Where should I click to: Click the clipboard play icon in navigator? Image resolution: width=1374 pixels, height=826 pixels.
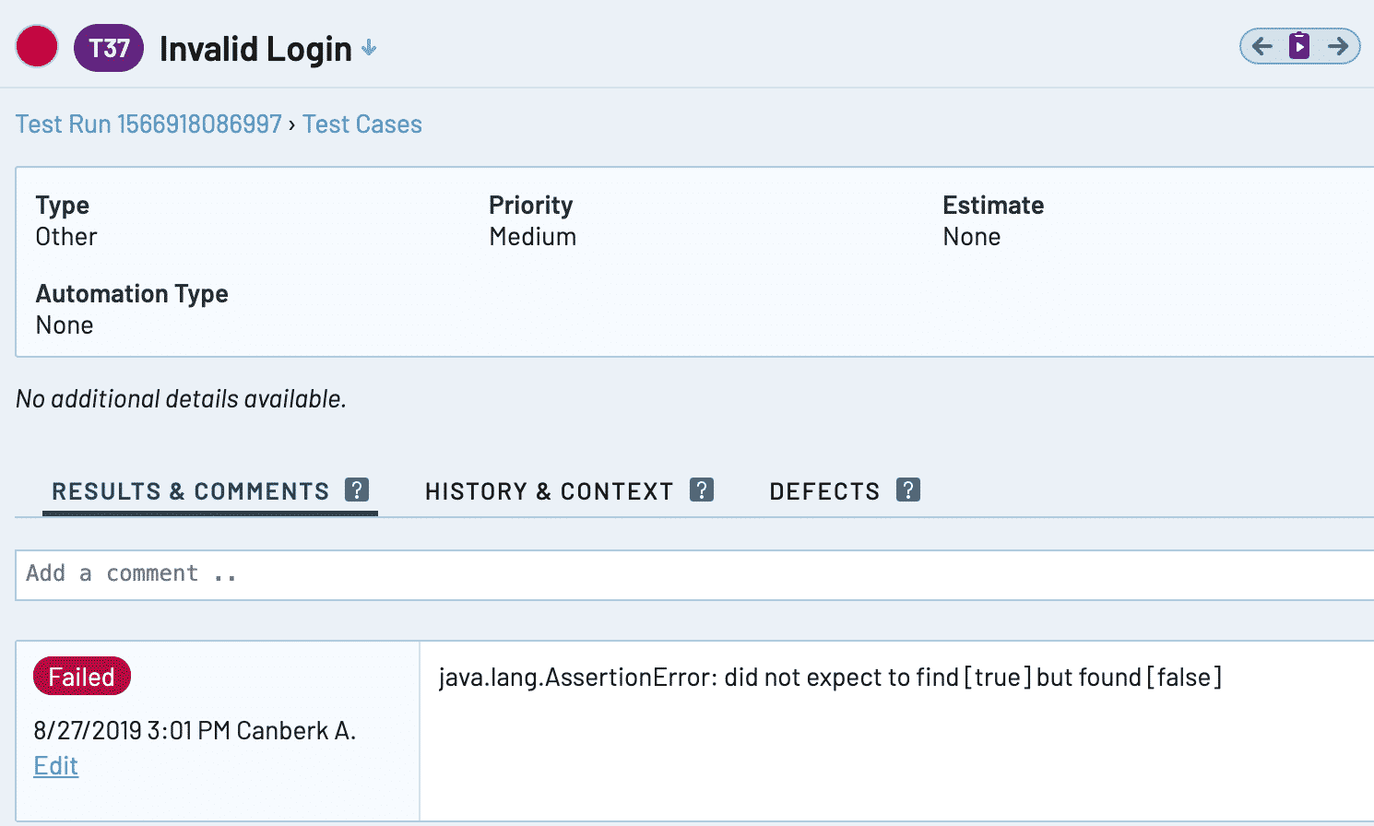click(x=1299, y=46)
